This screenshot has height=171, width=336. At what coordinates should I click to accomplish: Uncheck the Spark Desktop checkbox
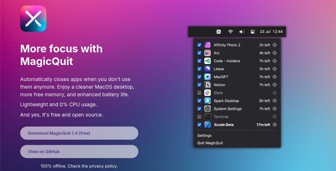click(x=199, y=101)
